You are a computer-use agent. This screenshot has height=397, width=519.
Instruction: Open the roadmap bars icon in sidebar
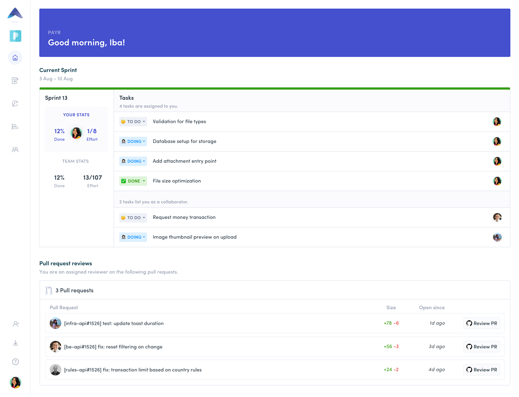pos(15,127)
